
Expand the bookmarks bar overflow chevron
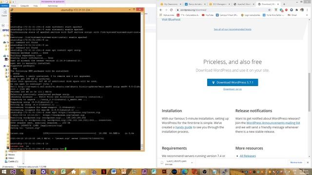(307, 15)
